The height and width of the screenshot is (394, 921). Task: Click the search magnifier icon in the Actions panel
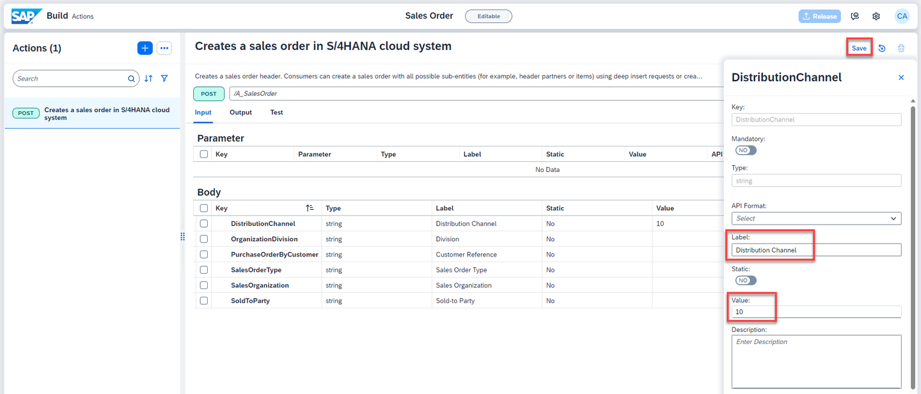pos(132,79)
